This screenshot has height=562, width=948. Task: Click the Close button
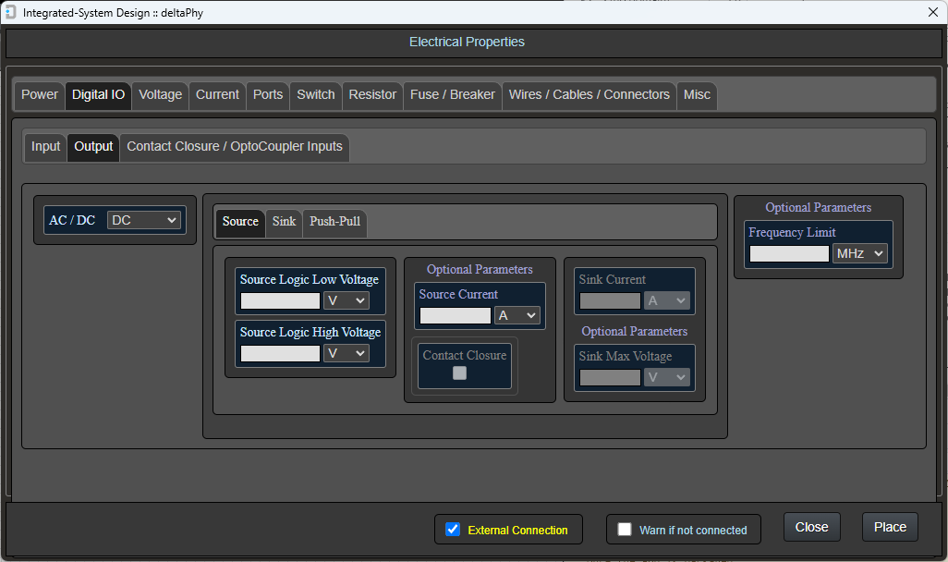pos(811,527)
